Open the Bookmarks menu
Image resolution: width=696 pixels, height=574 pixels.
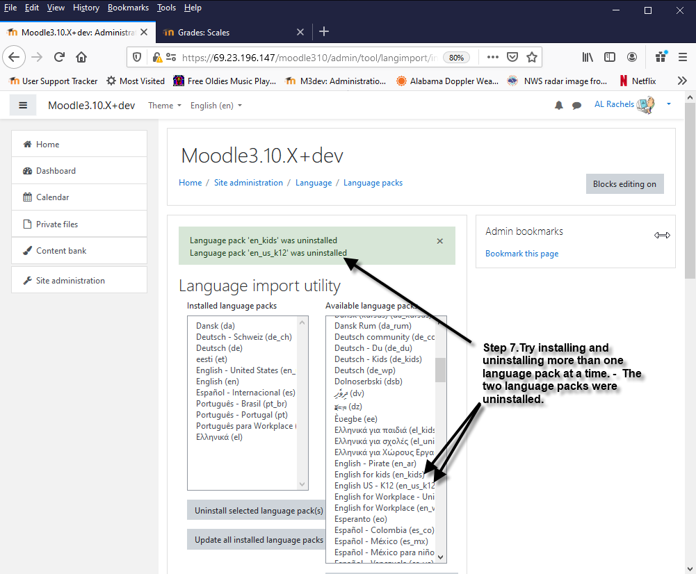pyautogui.click(x=128, y=8)
